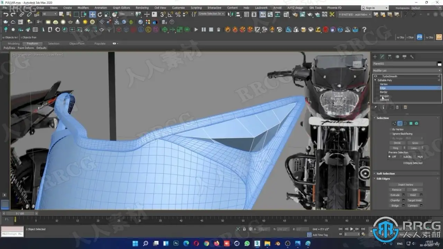
Task: Select the SubObj preview selection radio
Action: [x=400, y=157]
